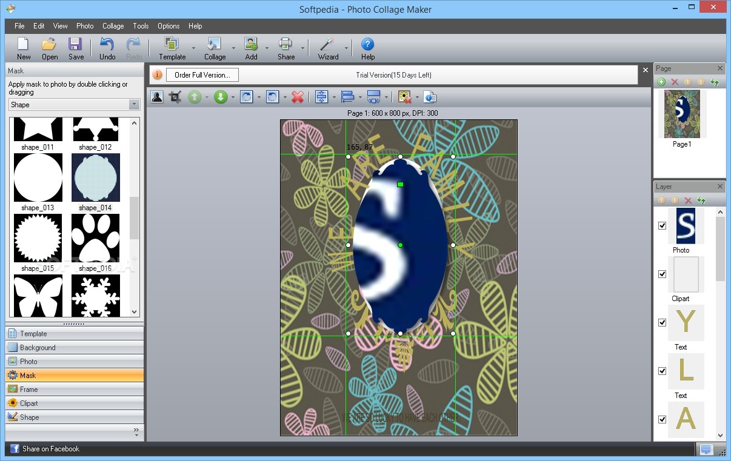Expand the Wizard button dropdown arrow
This screenshot has height=461, width=731.
[x=347, y=48]
